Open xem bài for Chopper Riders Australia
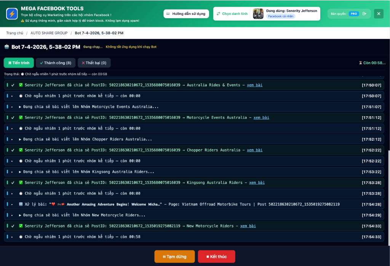390x266 pixels. (255, 150)
